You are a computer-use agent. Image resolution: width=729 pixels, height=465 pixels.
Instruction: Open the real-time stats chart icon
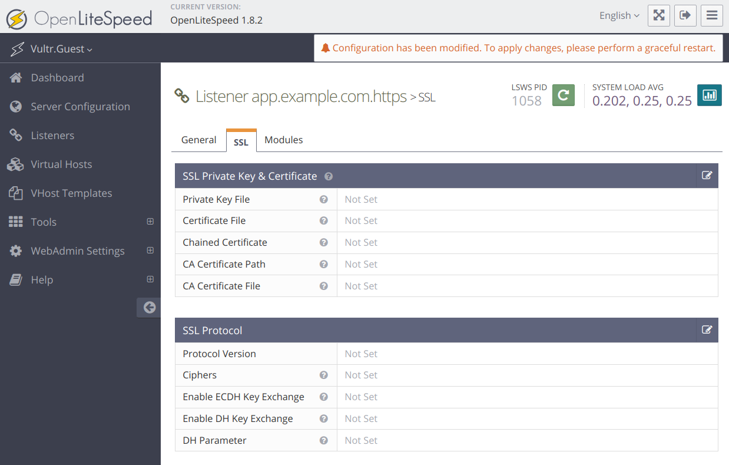pos(710,95)
